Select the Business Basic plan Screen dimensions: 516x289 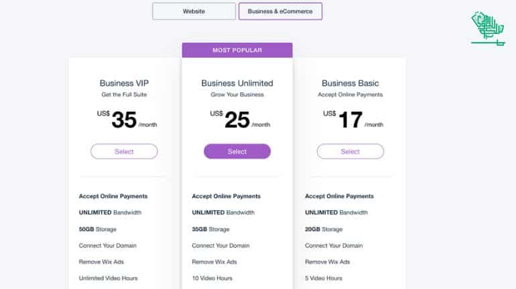click(x=350, y=151)
